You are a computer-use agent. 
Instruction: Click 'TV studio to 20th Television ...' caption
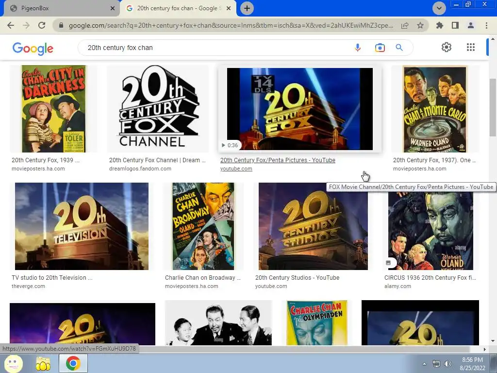click(52, 277)
